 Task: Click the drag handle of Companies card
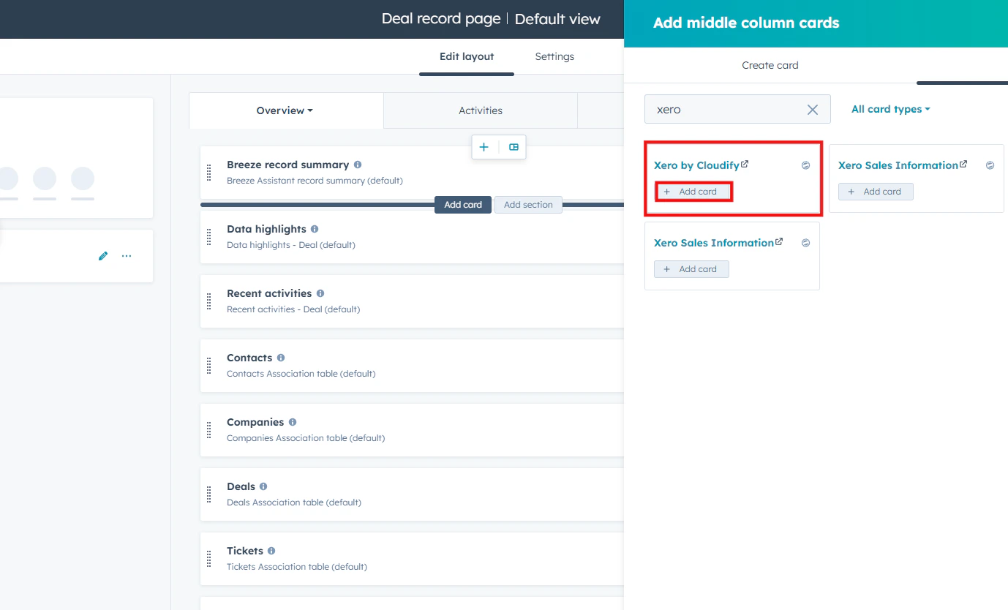tap(209, 430)
